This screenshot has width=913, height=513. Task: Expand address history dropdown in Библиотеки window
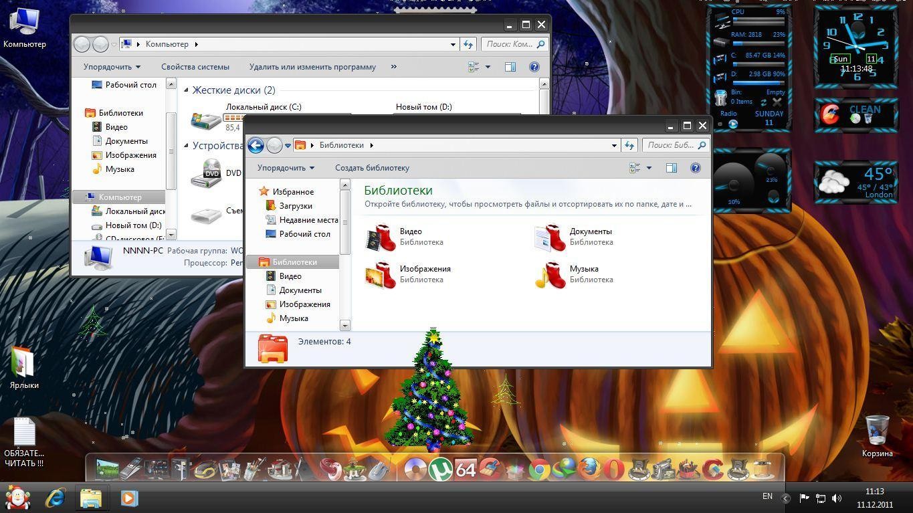click(x=614, y=145)
